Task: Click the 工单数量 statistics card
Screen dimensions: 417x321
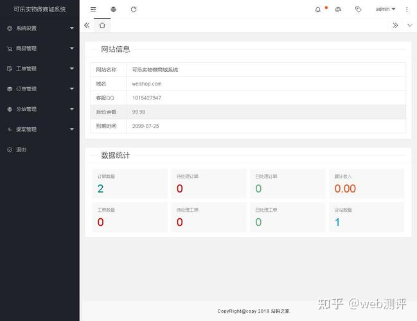Action: 130,217
